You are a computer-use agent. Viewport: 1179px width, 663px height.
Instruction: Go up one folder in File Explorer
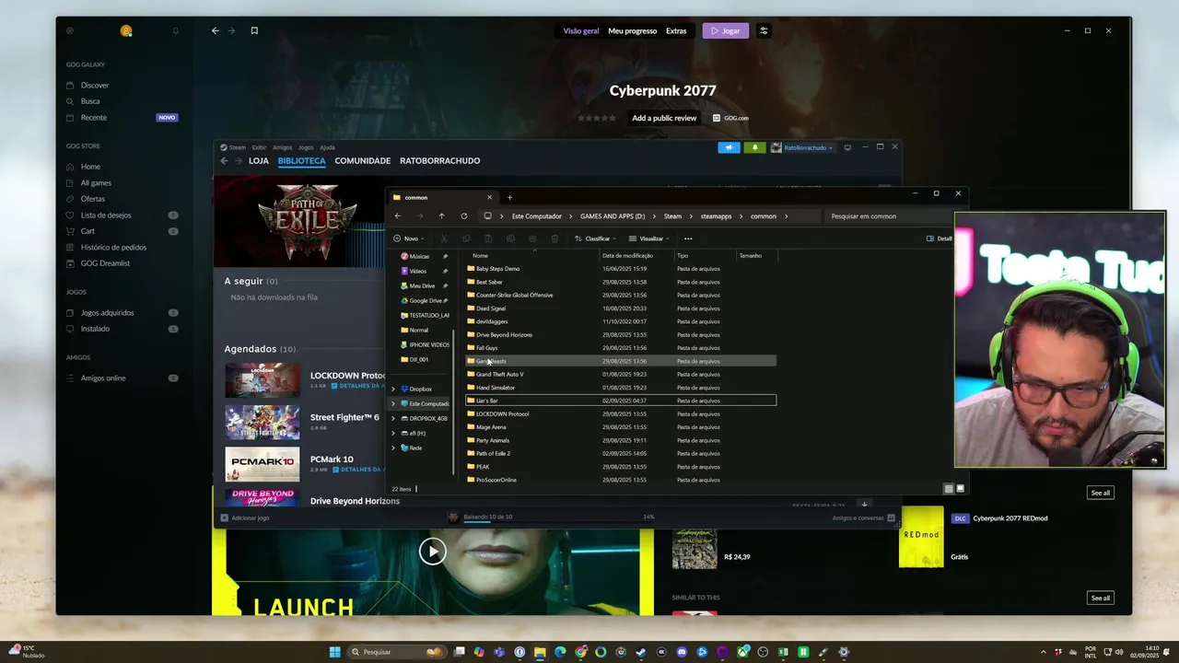click(x=441, y=216)
